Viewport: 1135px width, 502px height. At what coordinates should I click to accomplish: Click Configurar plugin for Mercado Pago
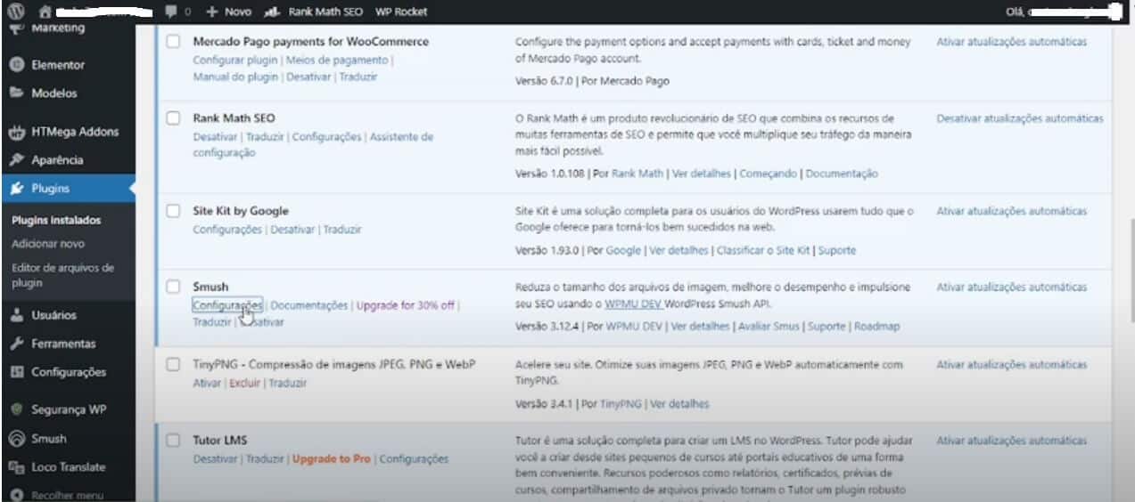pyautogui.click(x=235, y=61)
